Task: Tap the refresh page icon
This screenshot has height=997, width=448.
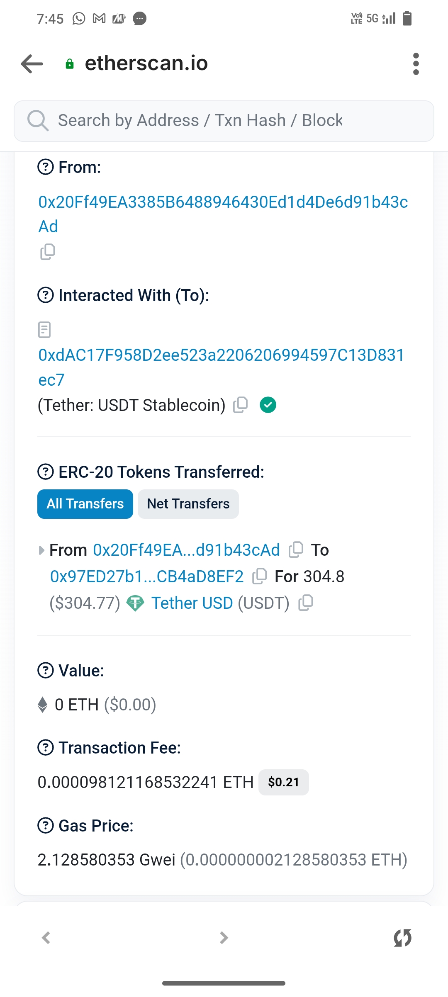Action: pos(402,938)
